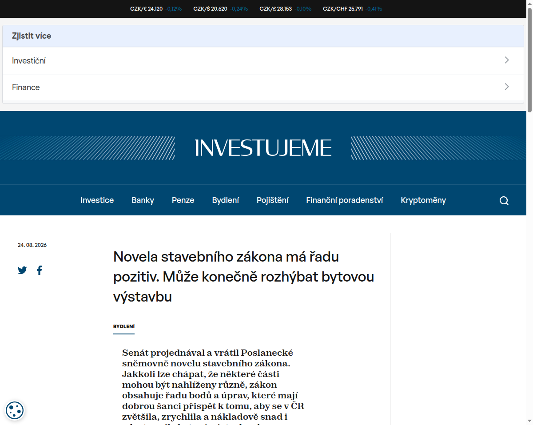Open the Pojištění menu item
Viewport: 533px width, 425px height.
[273, 200]
